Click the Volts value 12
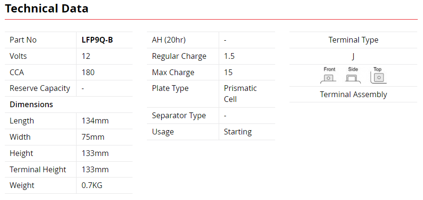 (86, 56)
